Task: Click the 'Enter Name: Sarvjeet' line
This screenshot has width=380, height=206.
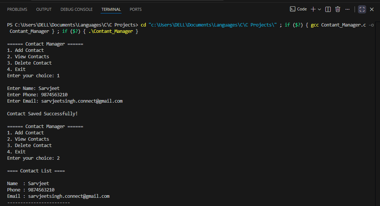Action: pyautogui.click(x=33, y=88)
